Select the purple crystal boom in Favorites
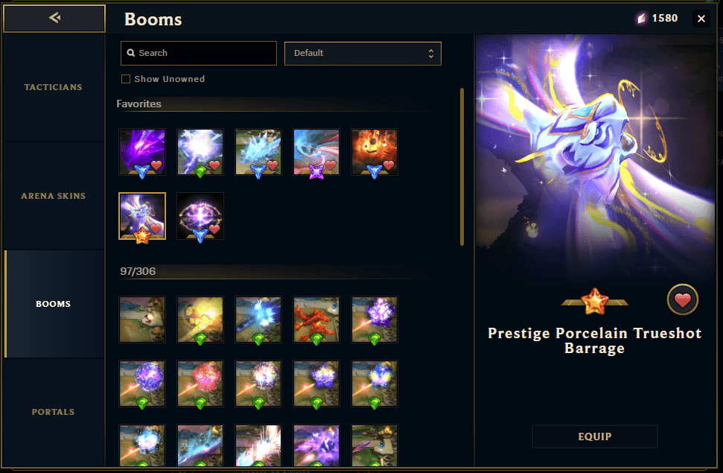The width and height of the screenshot is (723, 473). coord(142,152)
